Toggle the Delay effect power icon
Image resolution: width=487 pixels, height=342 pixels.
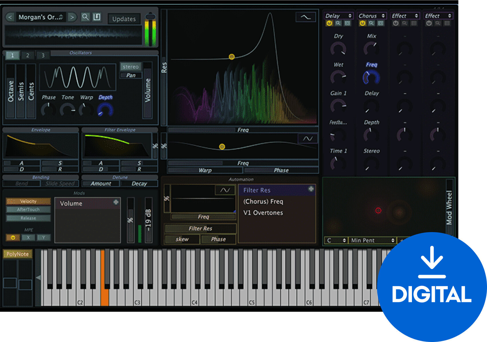click(329, 23)
